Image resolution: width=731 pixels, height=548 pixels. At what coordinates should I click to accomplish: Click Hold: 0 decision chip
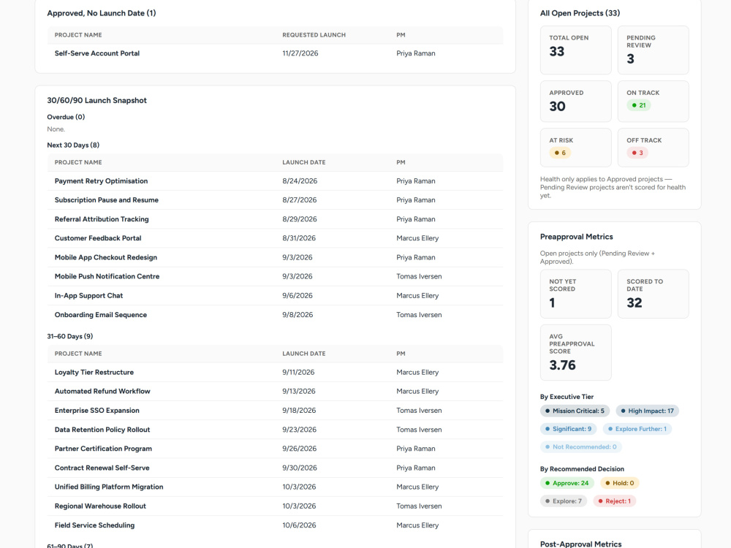tap(620, 483)
